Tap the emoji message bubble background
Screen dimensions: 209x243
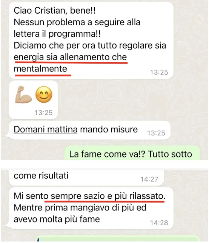click(33, 100)
